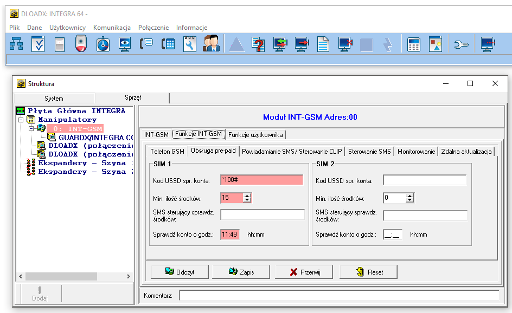Open the Informacje menu
Viewport: 512px width, 313px height.
tap(191, 28)
